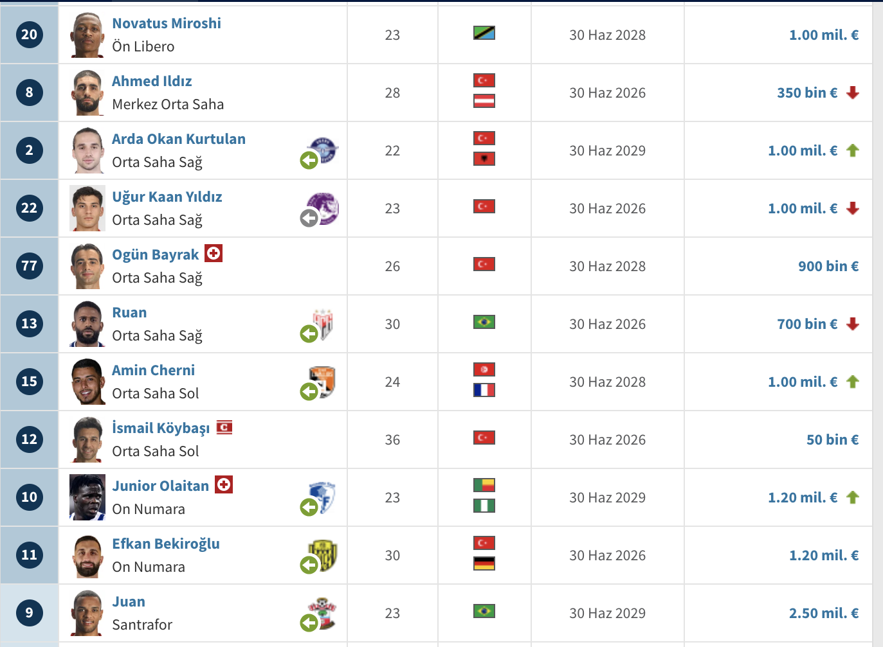Click the Brazil flag in Juan's row
The image size is (883, 647).
click(484, 611)
